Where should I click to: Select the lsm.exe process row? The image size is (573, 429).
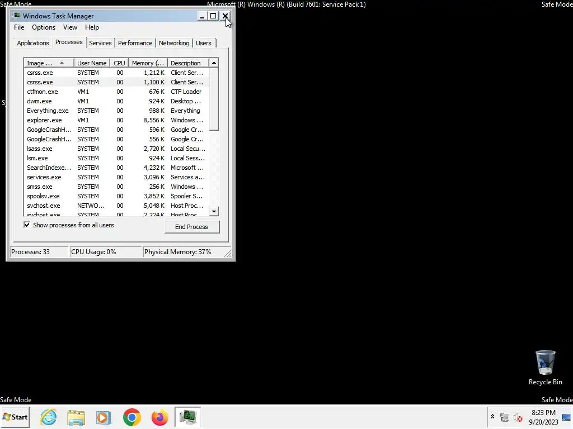click(x=116, y=158)
